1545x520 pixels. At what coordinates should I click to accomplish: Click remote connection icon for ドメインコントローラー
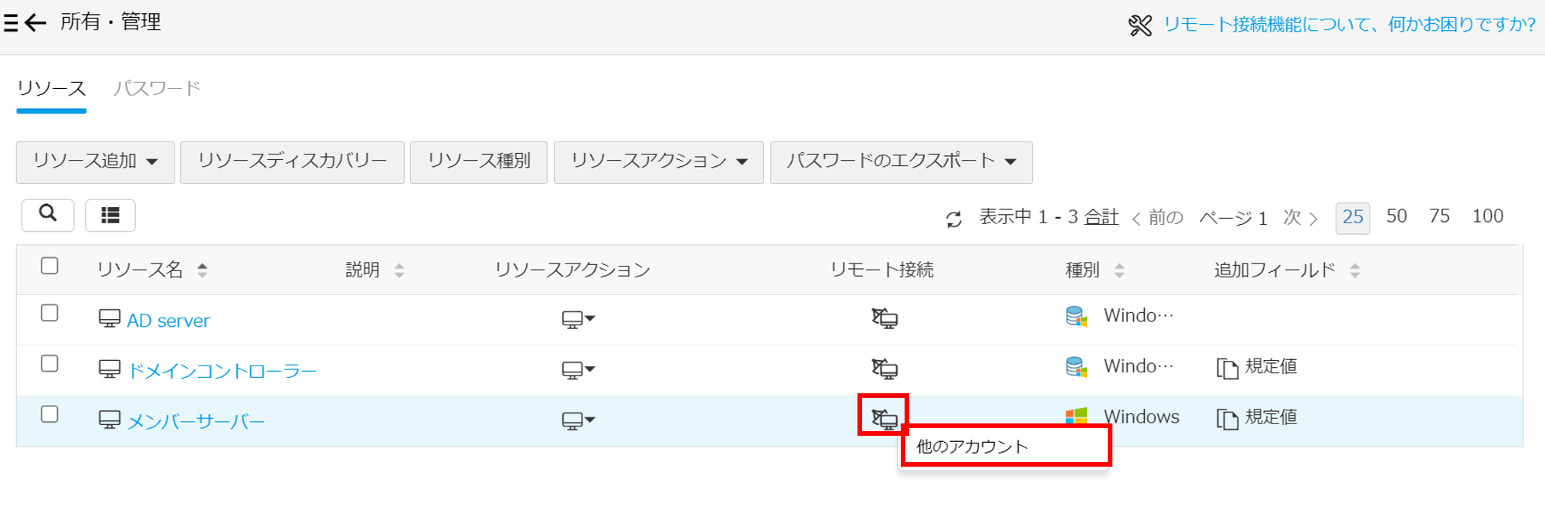pyautogui.click(x=885, y=369)
